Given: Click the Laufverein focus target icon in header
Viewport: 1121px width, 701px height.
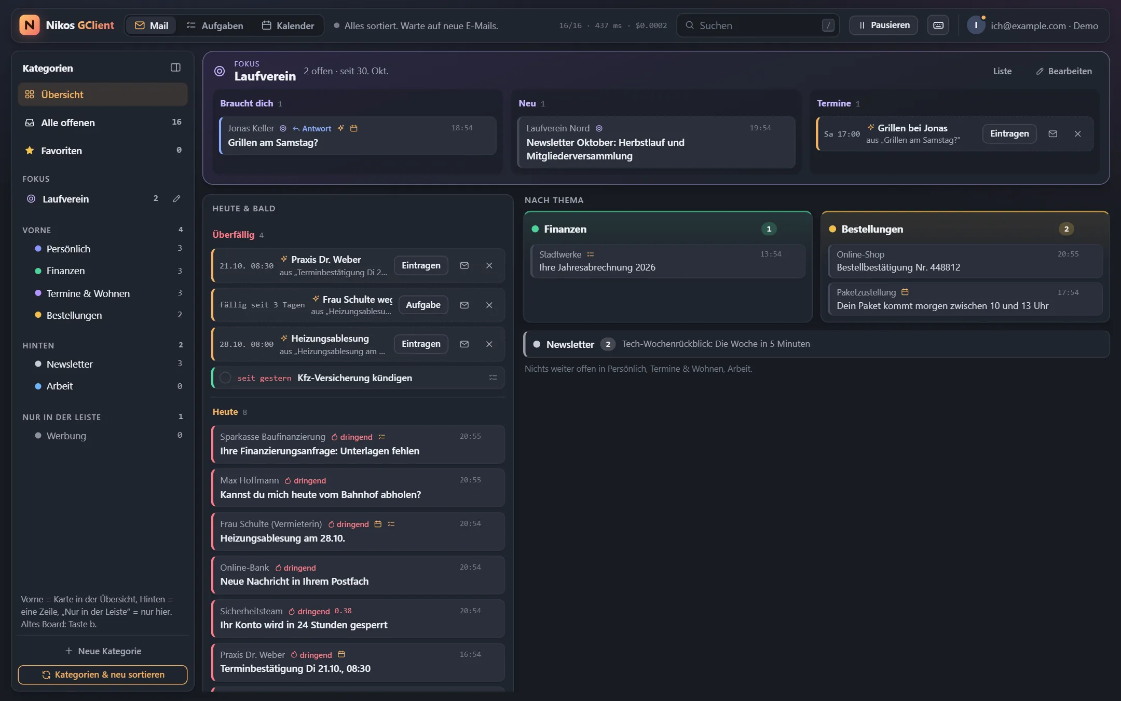Looking at the screenshot, I should click(x=220, y=71).
